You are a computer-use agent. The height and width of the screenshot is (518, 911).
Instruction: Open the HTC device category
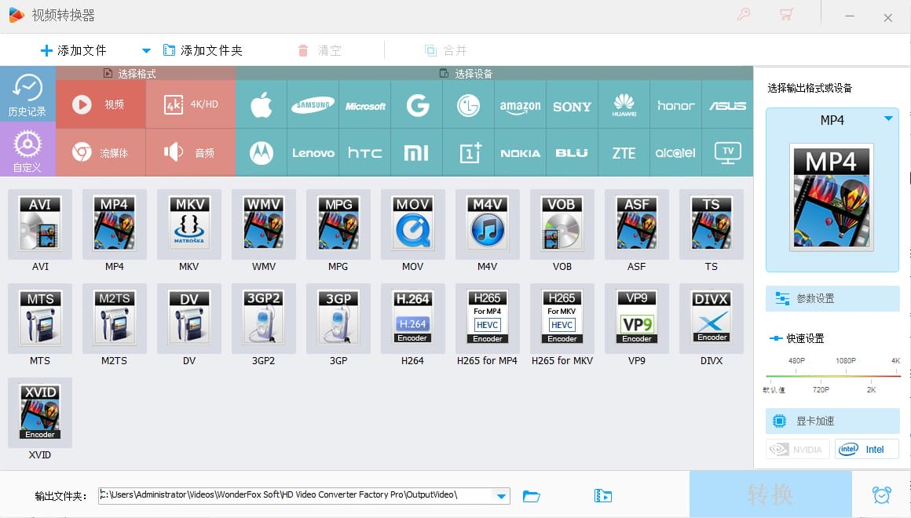[x=365, y=153]
